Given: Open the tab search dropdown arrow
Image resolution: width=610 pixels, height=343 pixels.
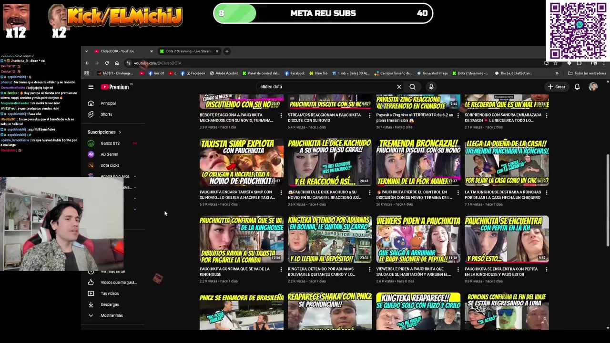Looking at the screenshot, I should point(86,51).
